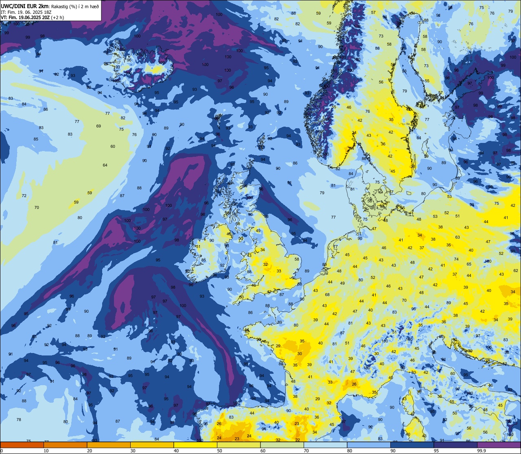Click the pale green 60–70 legend segment

[x=282, y=445]
